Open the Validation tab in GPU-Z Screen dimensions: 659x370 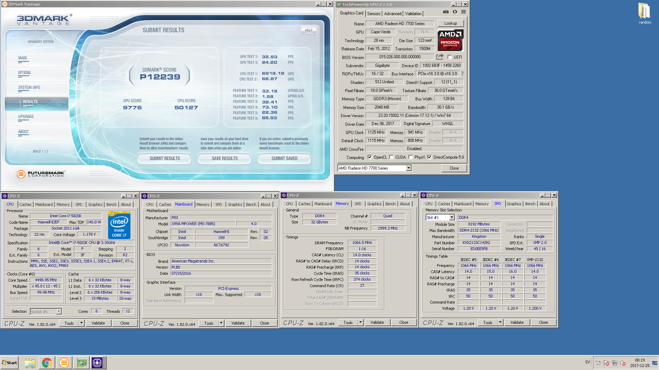tap(413, 14)
